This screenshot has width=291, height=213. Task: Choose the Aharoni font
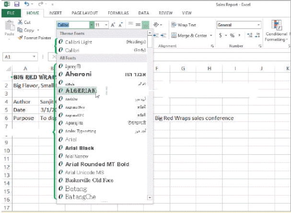coord(102,75)
